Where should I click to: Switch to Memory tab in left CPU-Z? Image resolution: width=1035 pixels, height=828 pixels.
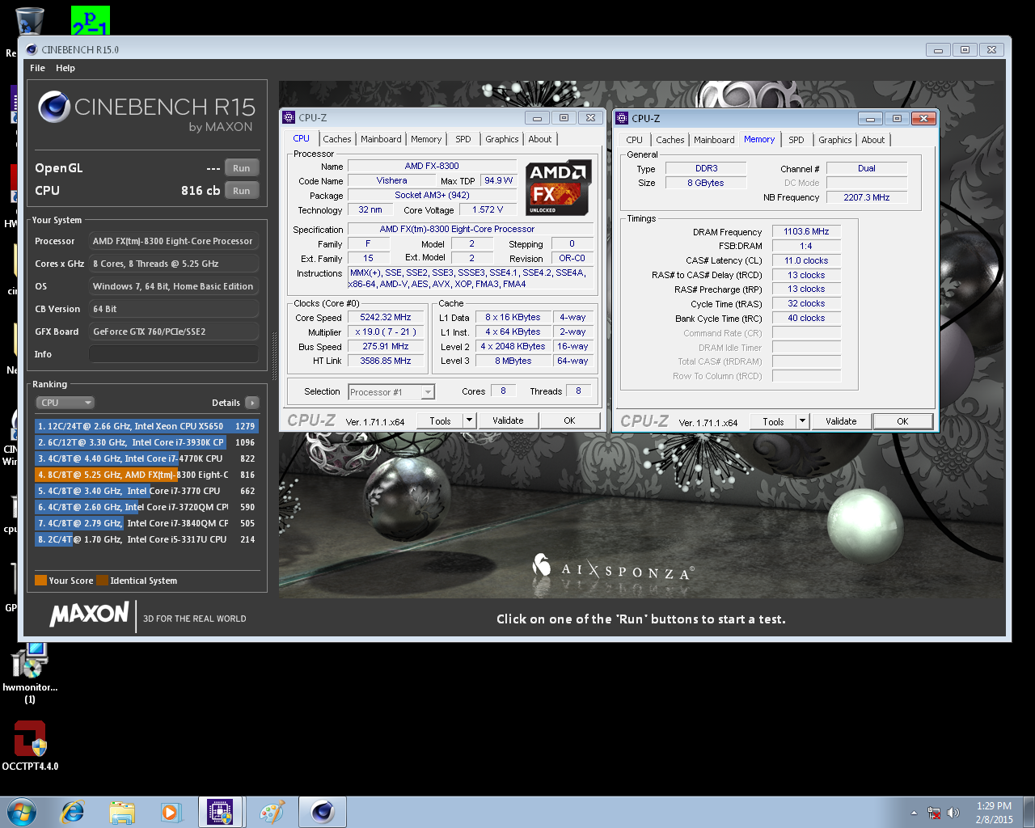(x=426, y=139)
